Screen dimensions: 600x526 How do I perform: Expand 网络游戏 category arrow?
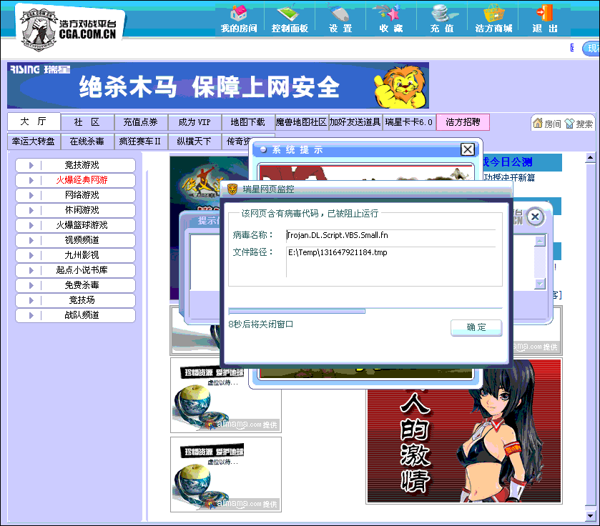click(31, 195)
